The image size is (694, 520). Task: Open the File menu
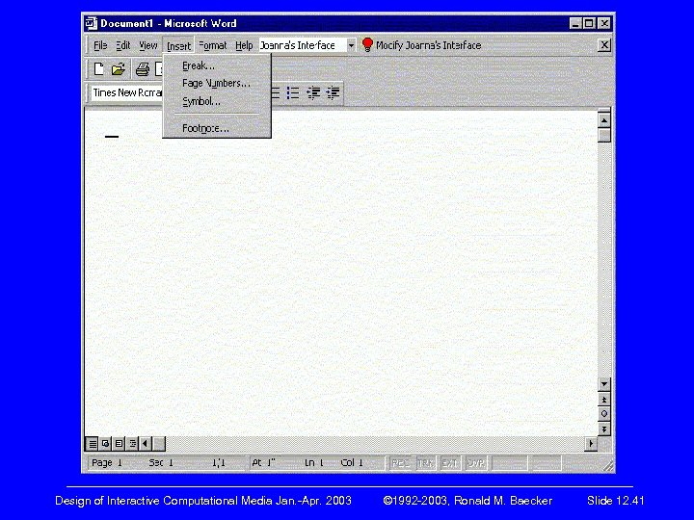click(100, 45)
